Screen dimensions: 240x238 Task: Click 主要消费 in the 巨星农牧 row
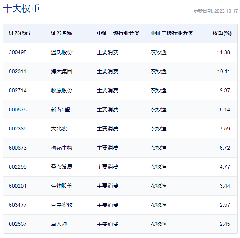[107, 205]
